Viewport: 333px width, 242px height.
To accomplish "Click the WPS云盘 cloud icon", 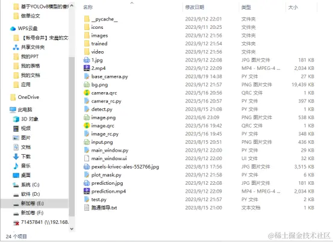I will (13, 28).
